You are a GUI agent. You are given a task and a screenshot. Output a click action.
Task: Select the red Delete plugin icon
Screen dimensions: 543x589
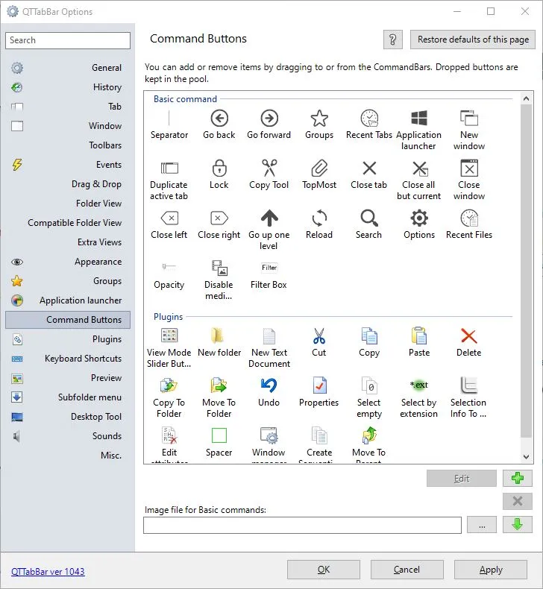(x=469, y=336)
